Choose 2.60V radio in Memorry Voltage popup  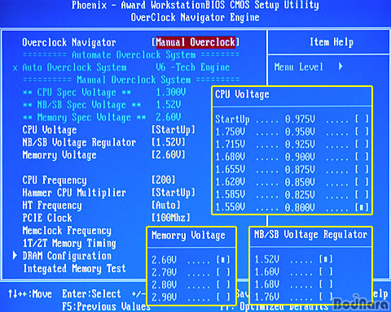(223, 260)
